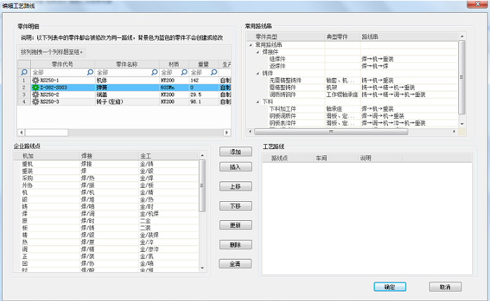Collapse the 焊接件 tree node
This screenshot has height=301, width=490.
(x=257, y=52)
